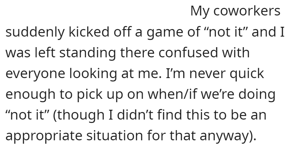Click on the word "suddenly"
This screenshot has width=291, height=152.
click(35, 32)
